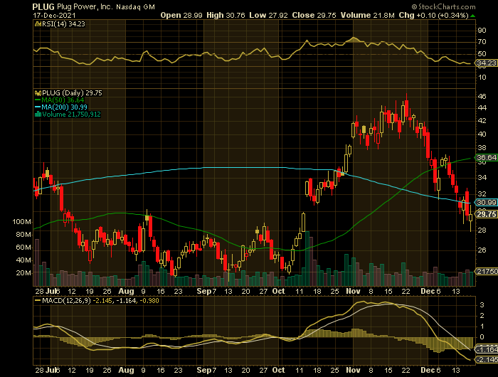The height and width of the screenshot is (377, 498).
Task: Click the Low 27.92 value
Action: [268, 15]
